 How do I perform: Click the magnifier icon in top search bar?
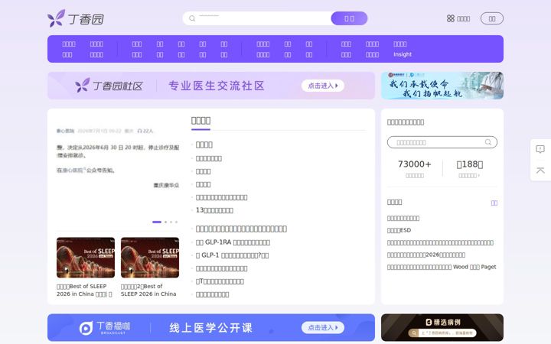click(x=192, y=18)
